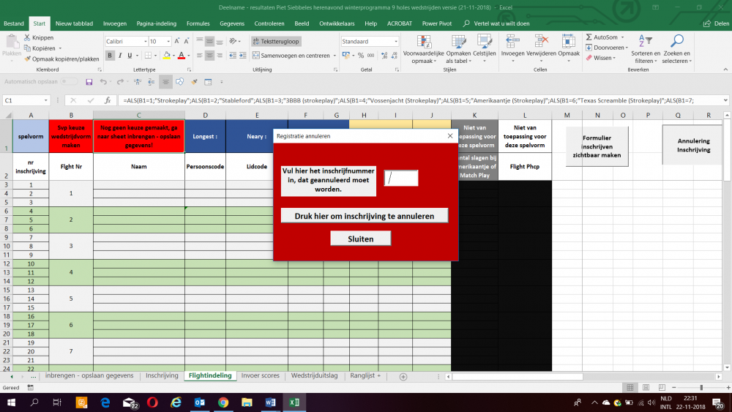Viewport: 732px width, 412px height.
Task: Click the inschrijfnummer input field
Action: (x=401, y=178)
